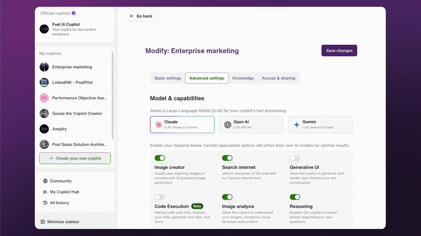This screenshot has width=421, height=236.
Task: Click the Fuel iX Copilot logo avatar
Action: coord(44,29)
